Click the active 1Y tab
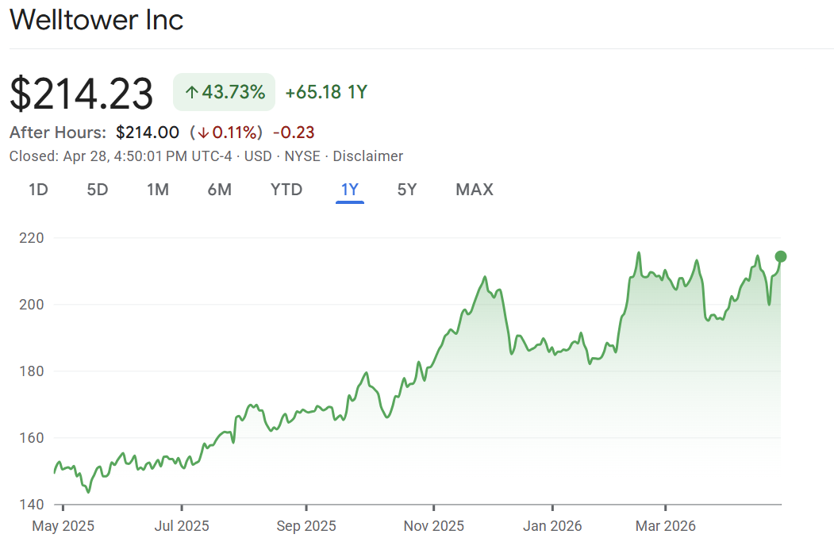The height and width of the screenshot is (538, 834). click(349, 190)
